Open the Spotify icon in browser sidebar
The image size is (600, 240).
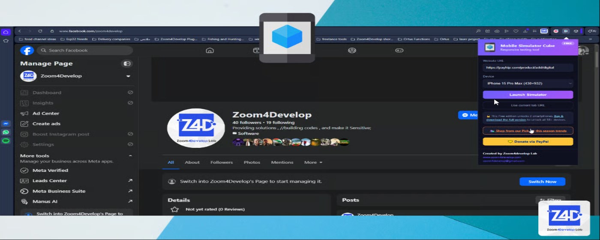coord(6,141)
